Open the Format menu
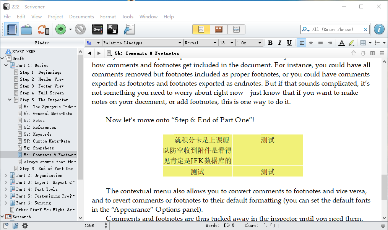The width and height of the screenshot is (388, 230). tap(108, 16)
